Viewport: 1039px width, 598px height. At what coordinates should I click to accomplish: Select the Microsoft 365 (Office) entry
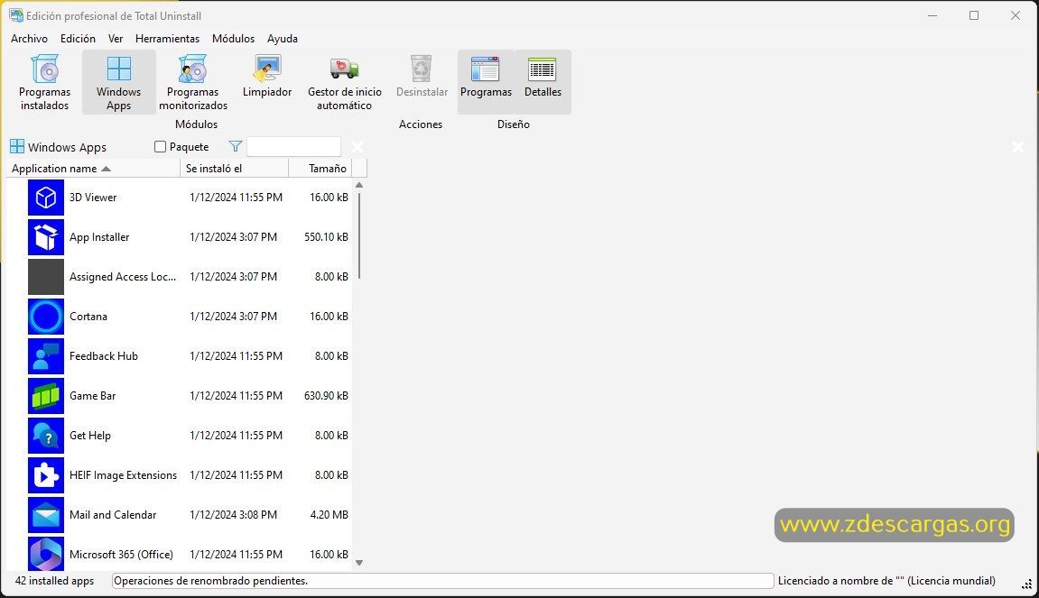tap(121, 555)
